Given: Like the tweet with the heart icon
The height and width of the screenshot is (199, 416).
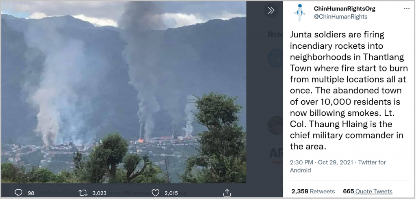Looking at the screenshot, I should tap(155, 193).
